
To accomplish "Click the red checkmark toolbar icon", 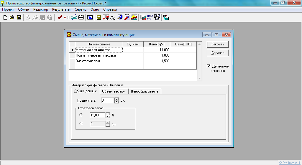I will 60,17.
